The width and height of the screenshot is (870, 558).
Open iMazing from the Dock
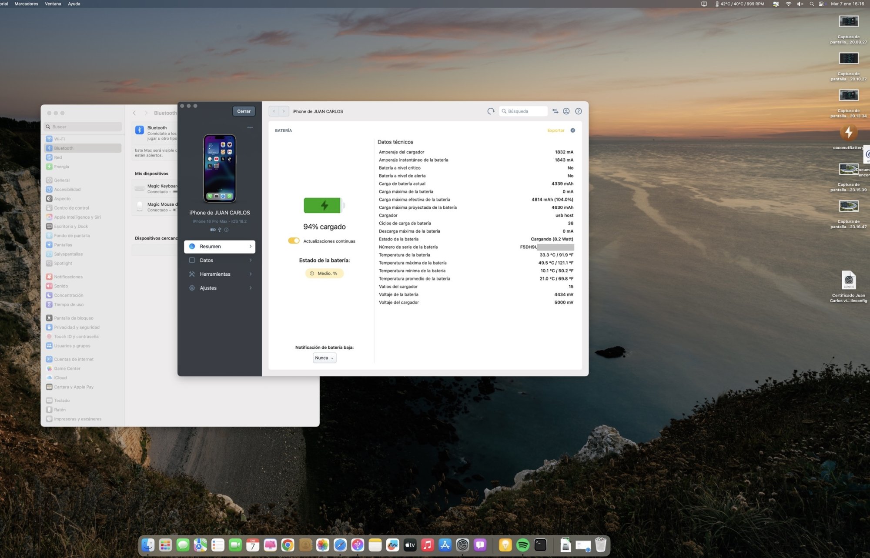(x=358, y=545)
